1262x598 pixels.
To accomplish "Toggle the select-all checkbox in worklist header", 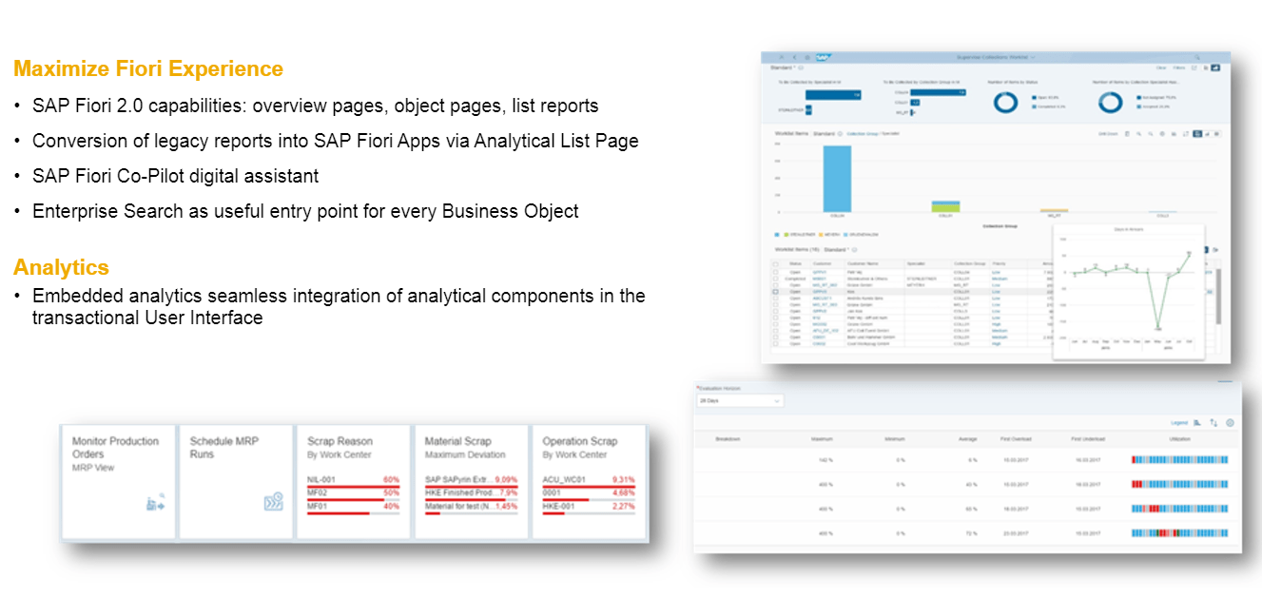I will [x=776, y=263].
